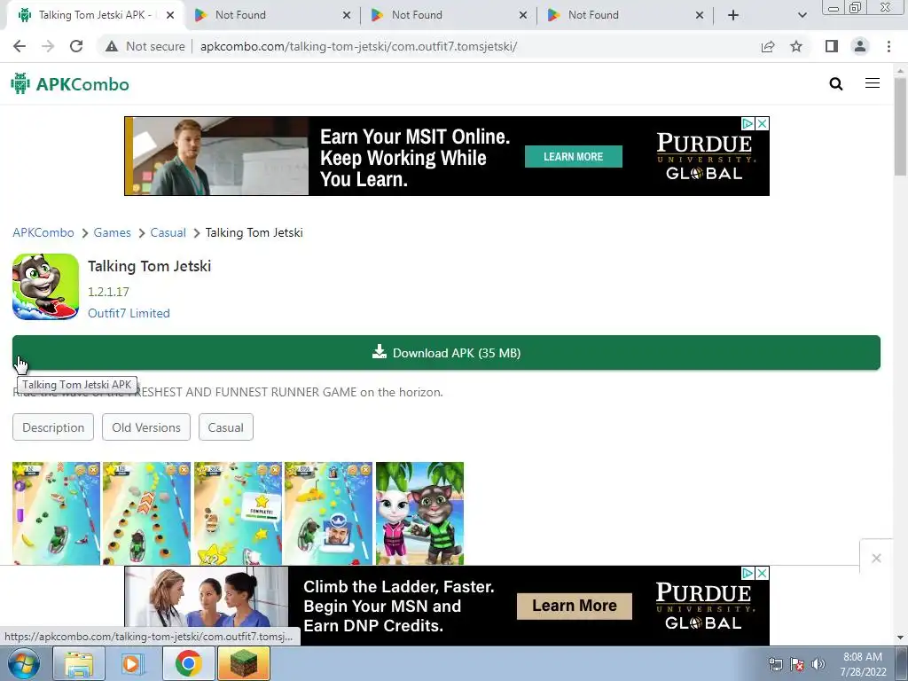Click the Not secure warning icon
Viewport: 908px width, 681px height.
click(112, 46)
